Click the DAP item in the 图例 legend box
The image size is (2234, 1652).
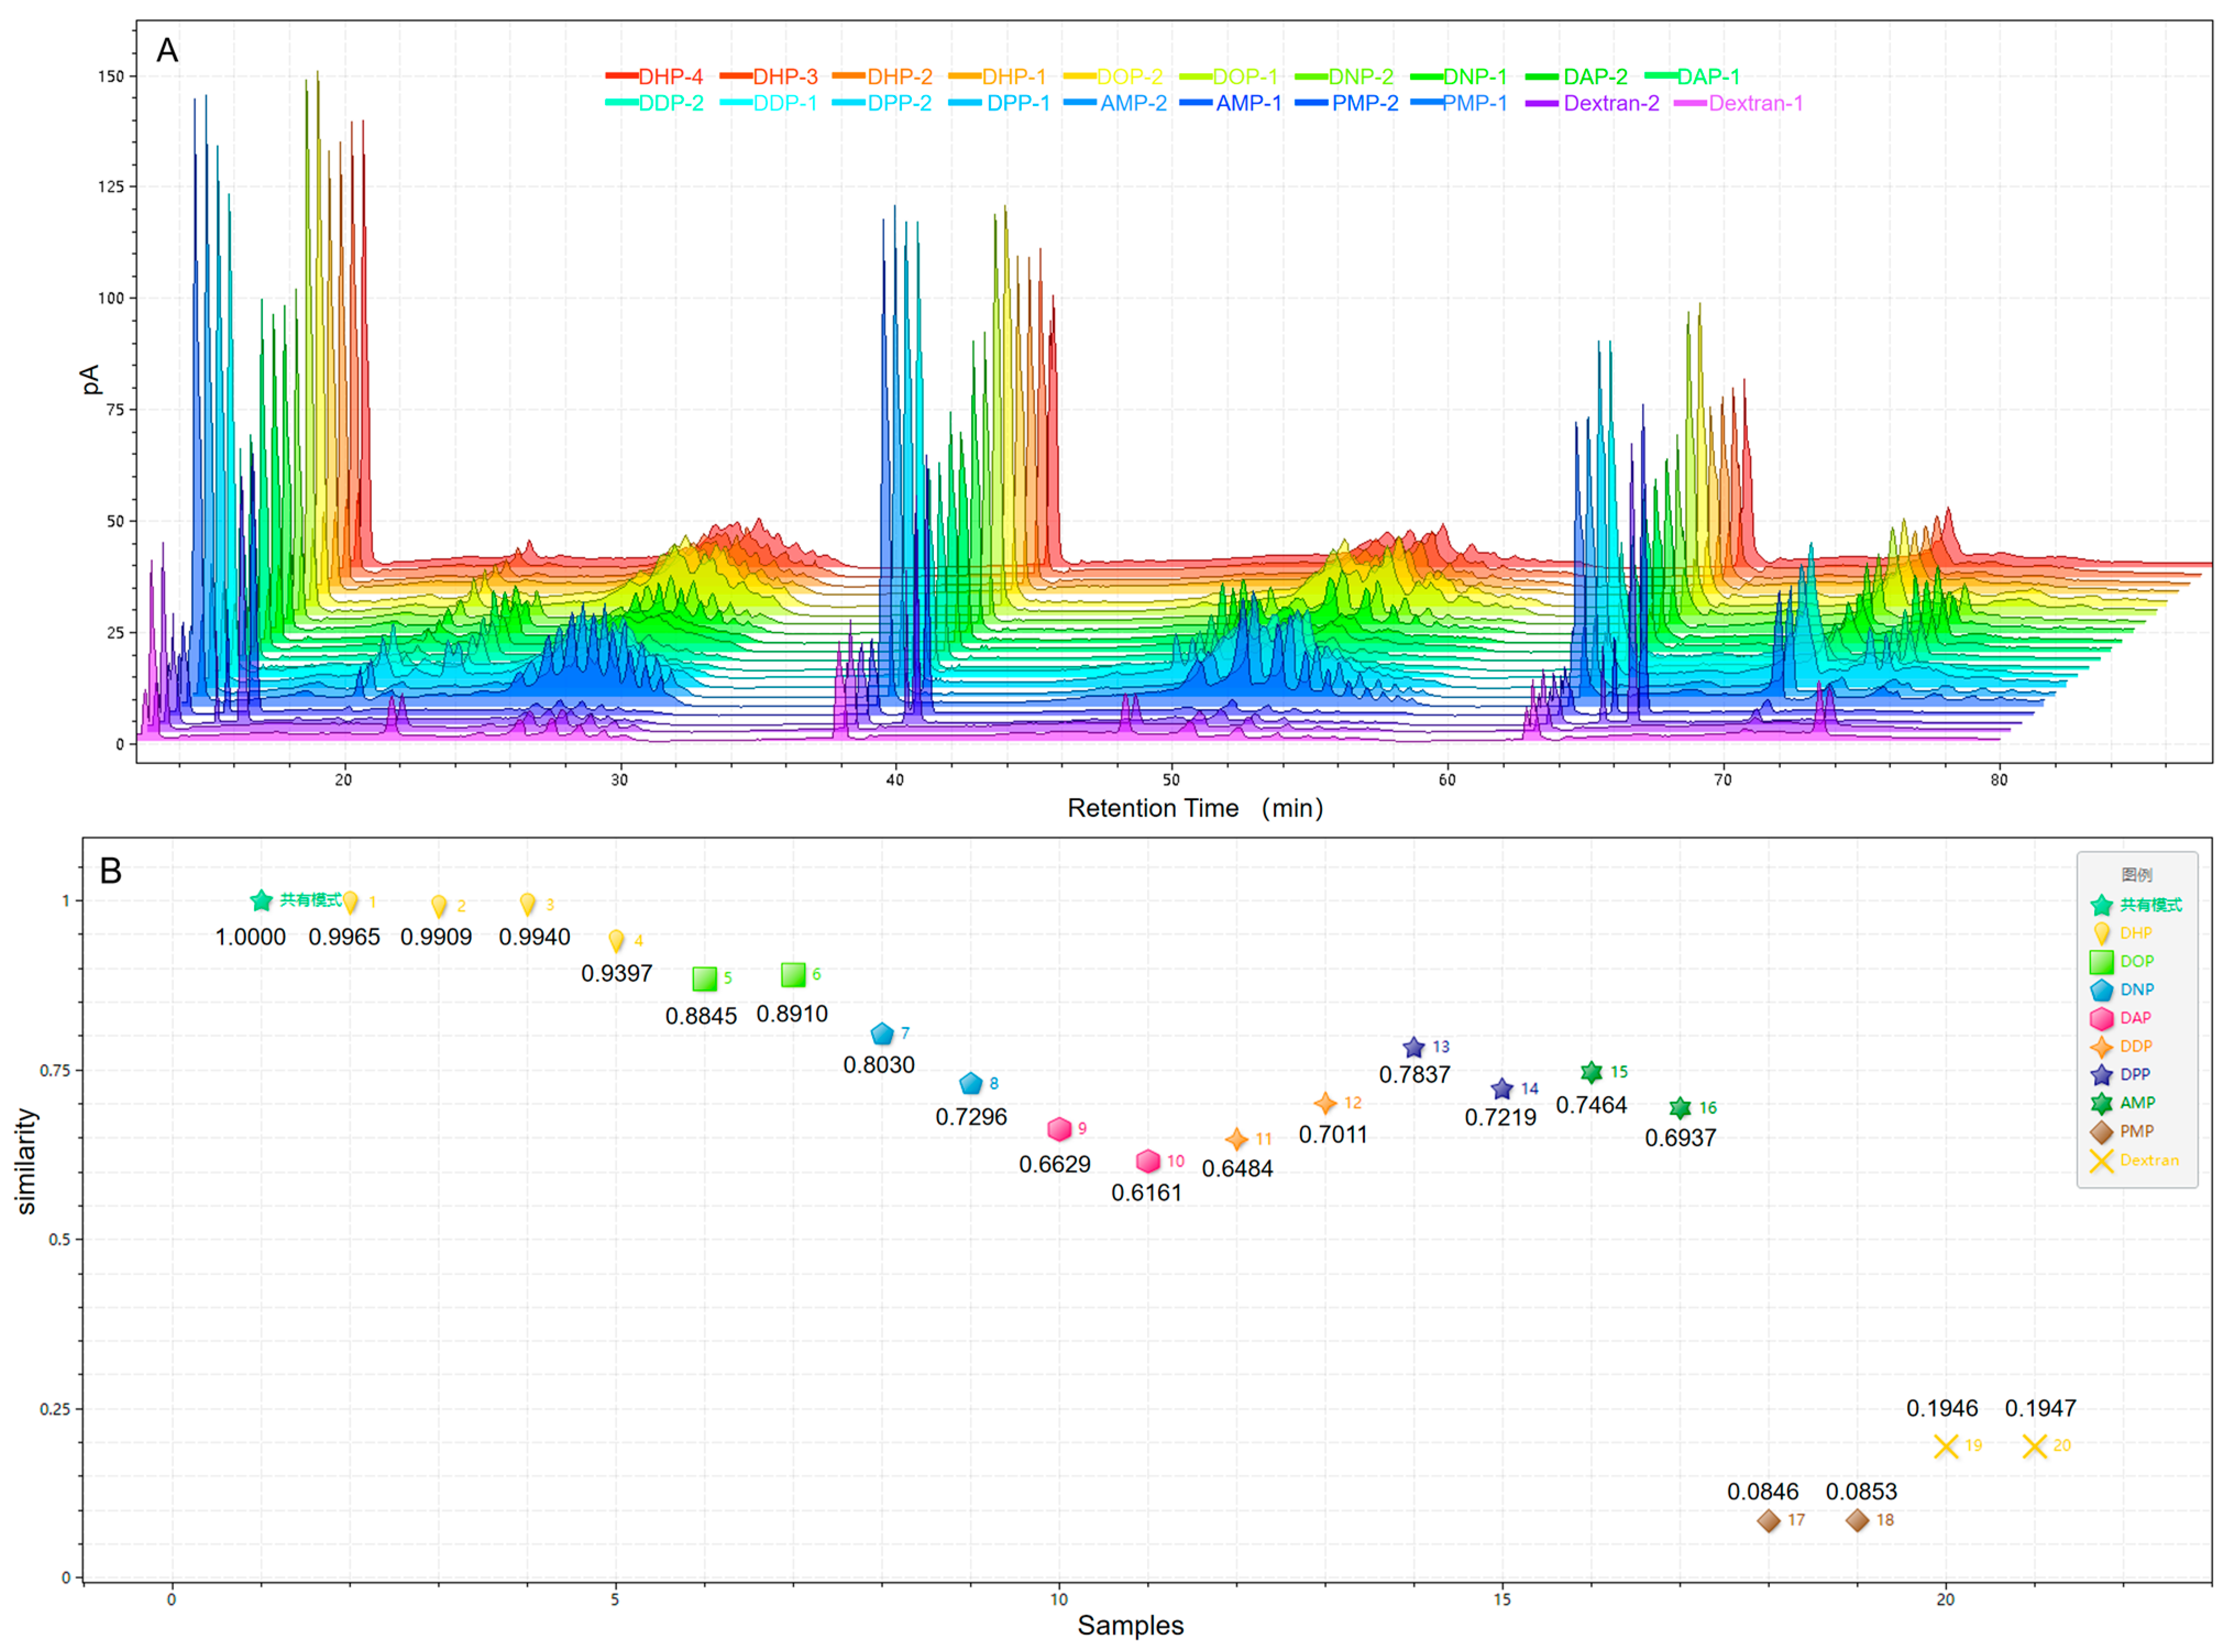tap(2135, 1018)
